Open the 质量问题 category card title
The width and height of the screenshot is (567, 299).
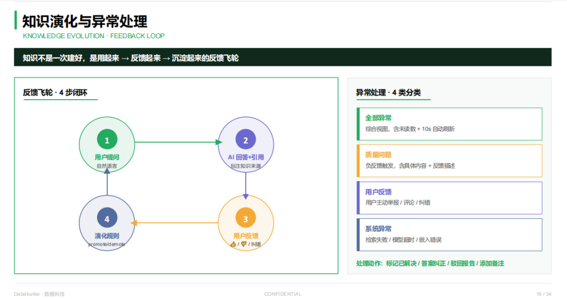click(378, 154)
